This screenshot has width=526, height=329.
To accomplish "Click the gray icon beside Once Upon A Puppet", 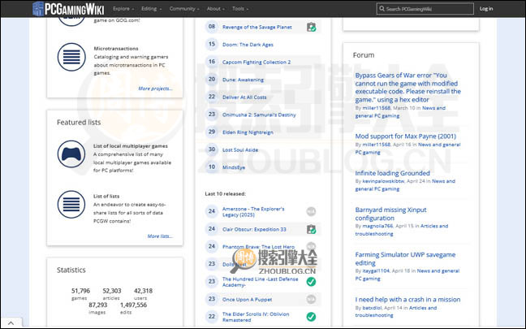I will (x=311, y=299).
